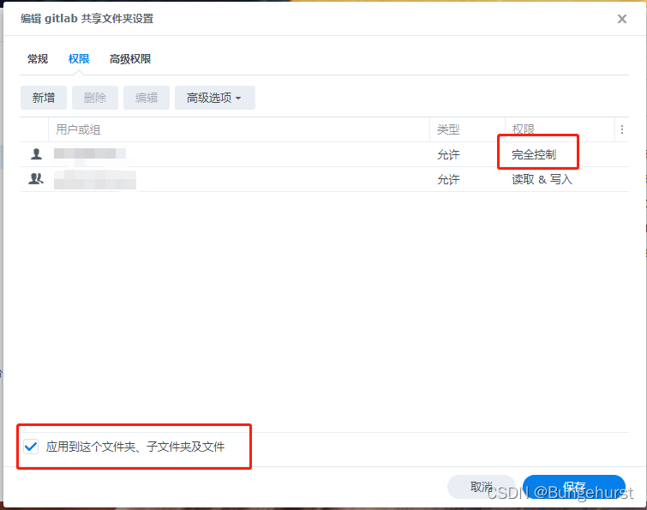Click the 新增 button
This screenshot has width=647, height=510.
pos(44,98)
